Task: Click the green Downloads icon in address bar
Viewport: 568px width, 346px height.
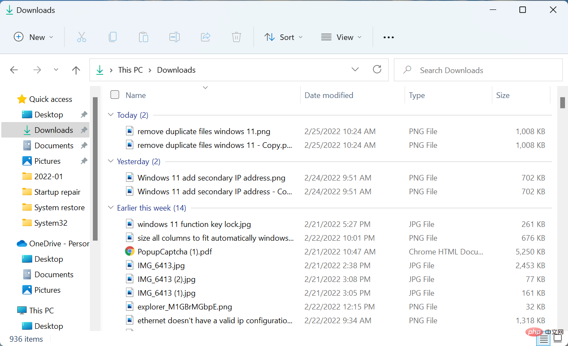Action: 100,70
